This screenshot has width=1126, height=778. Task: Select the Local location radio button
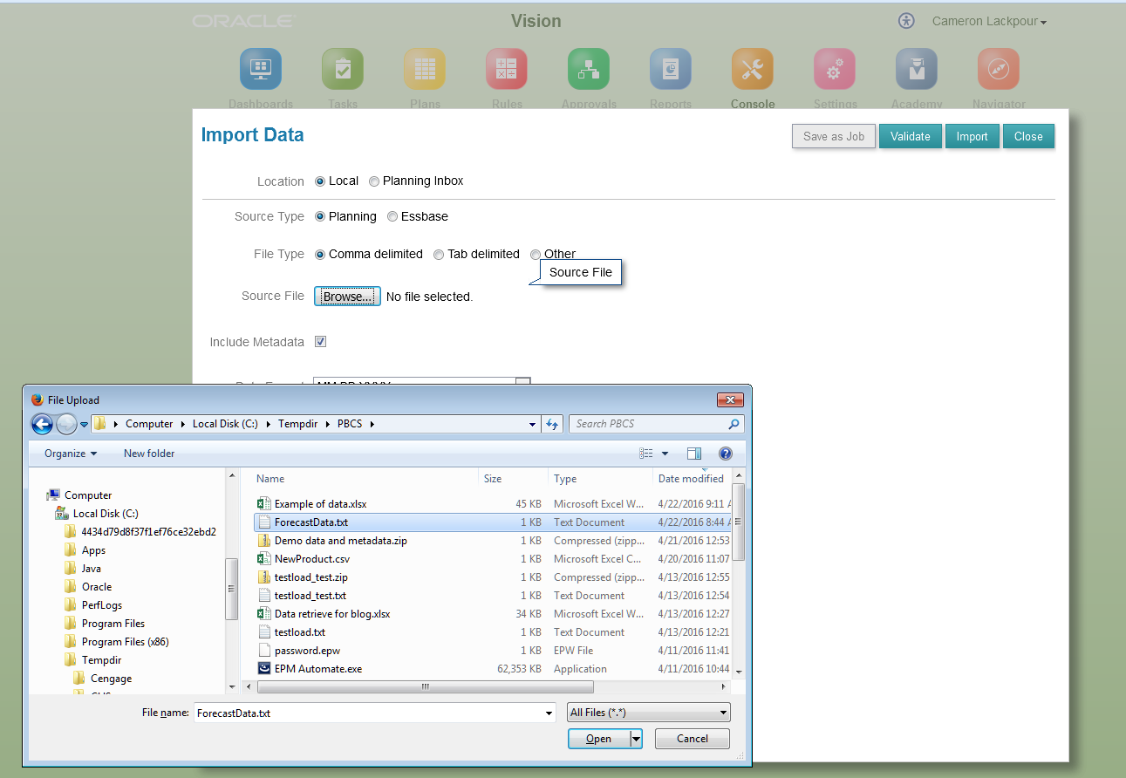tap(320, 181)
